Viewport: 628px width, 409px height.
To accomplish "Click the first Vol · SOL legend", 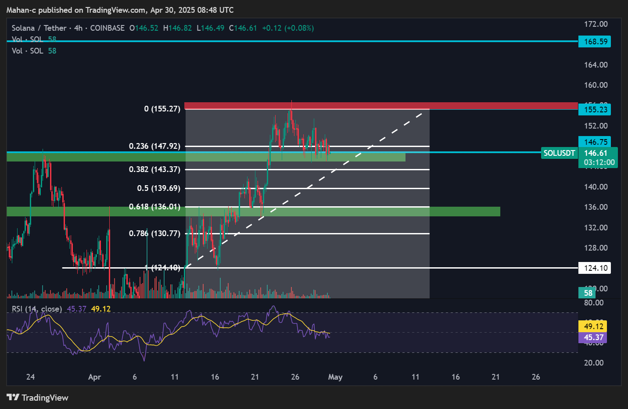I will point(27,39).
